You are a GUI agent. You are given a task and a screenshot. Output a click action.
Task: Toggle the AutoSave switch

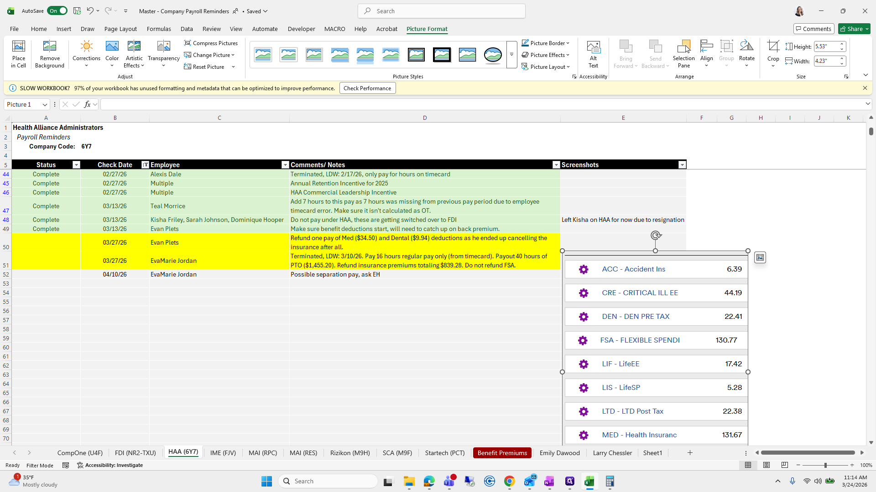57,11
